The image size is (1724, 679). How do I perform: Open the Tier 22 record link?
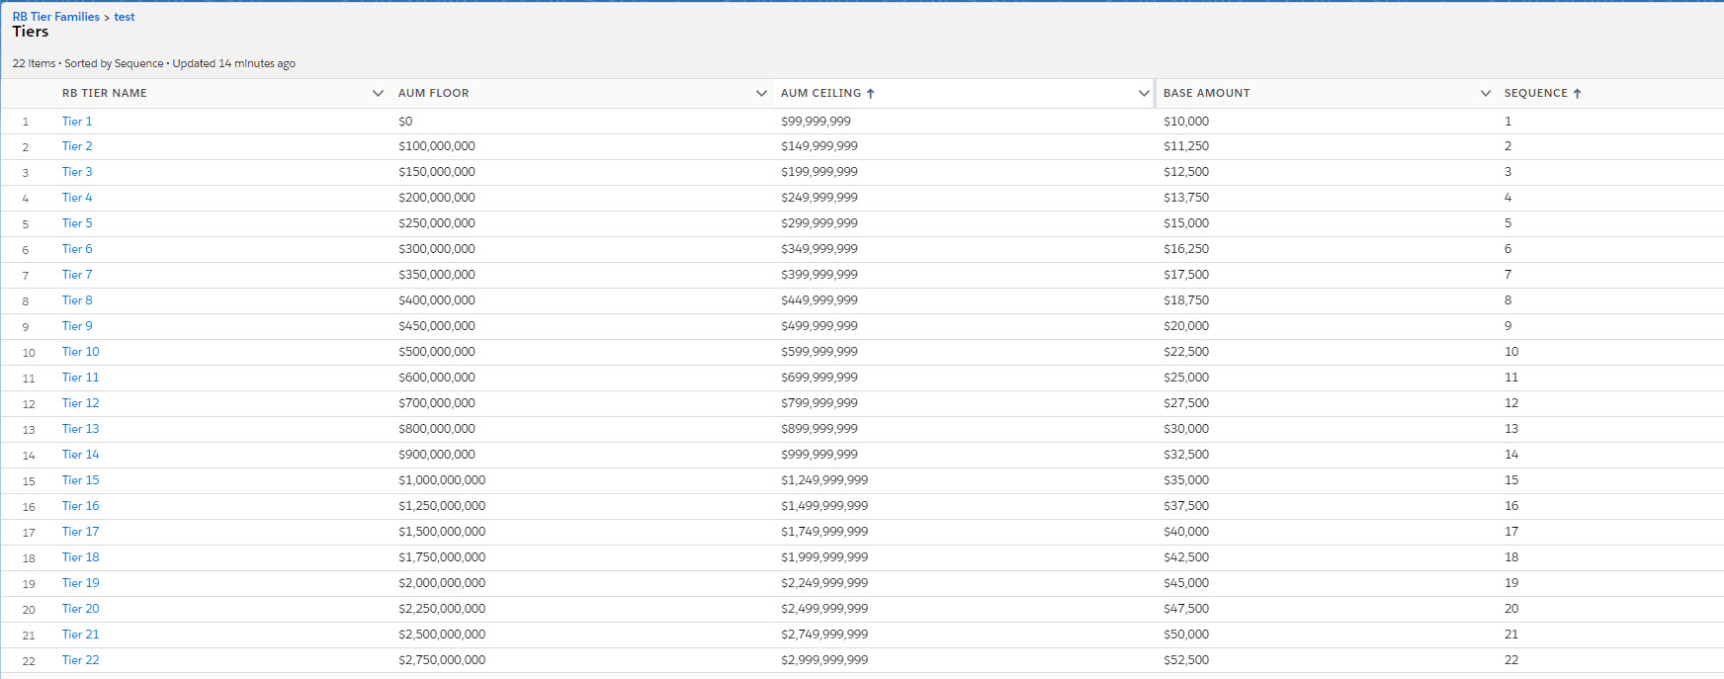pyautogui.click(x=80, y=660)
